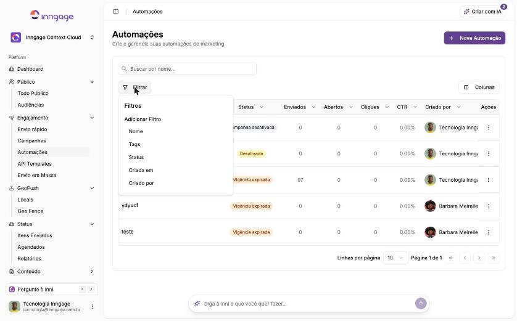Sort by the Cliques column header
The image size is (517, 321).
(374, 107)
